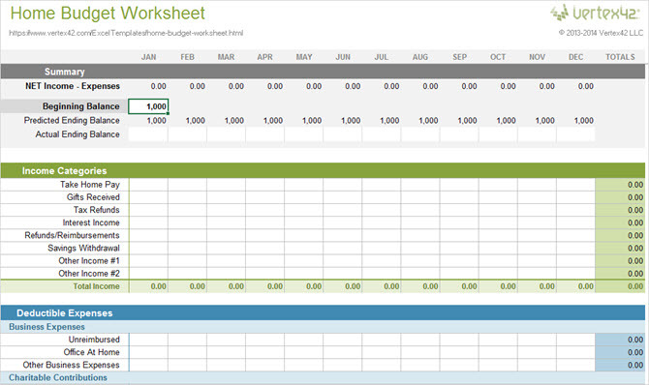Click the Actual Ending Balance January cell
Image resolution: width=649 pixels, height=385 pixels.
tap(148, 134)
